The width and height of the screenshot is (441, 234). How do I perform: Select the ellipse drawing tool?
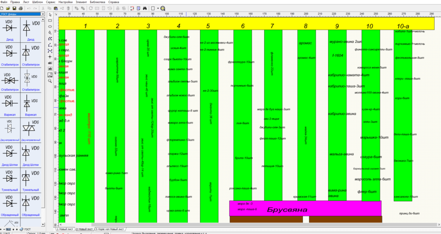50,26
